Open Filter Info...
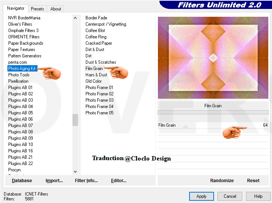This screenshot has width=272, height=203. [86, 181]
